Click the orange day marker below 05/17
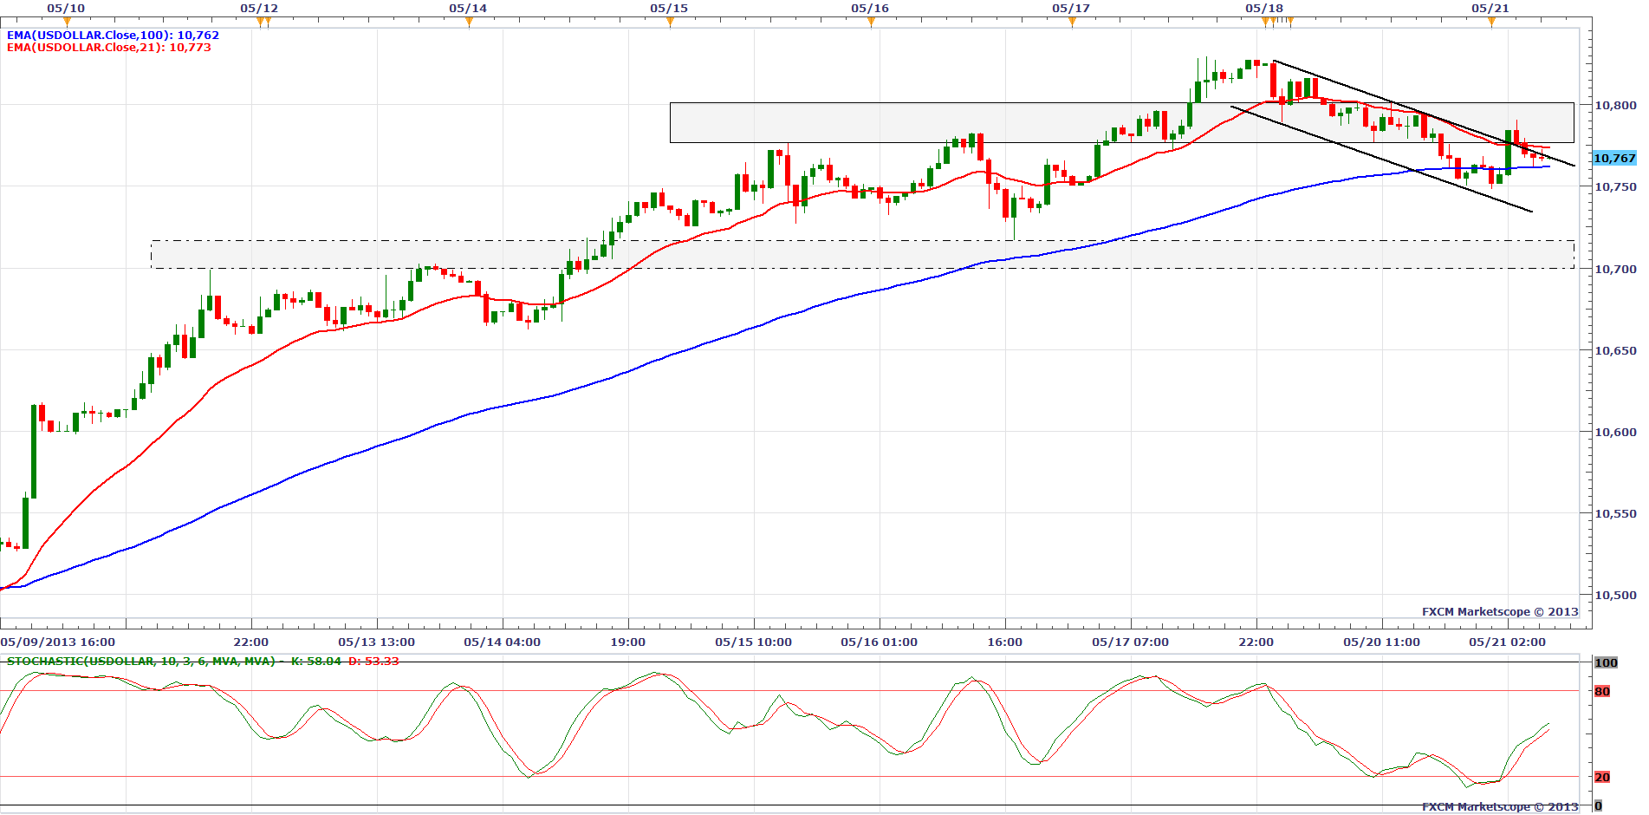 [1072, 23]
